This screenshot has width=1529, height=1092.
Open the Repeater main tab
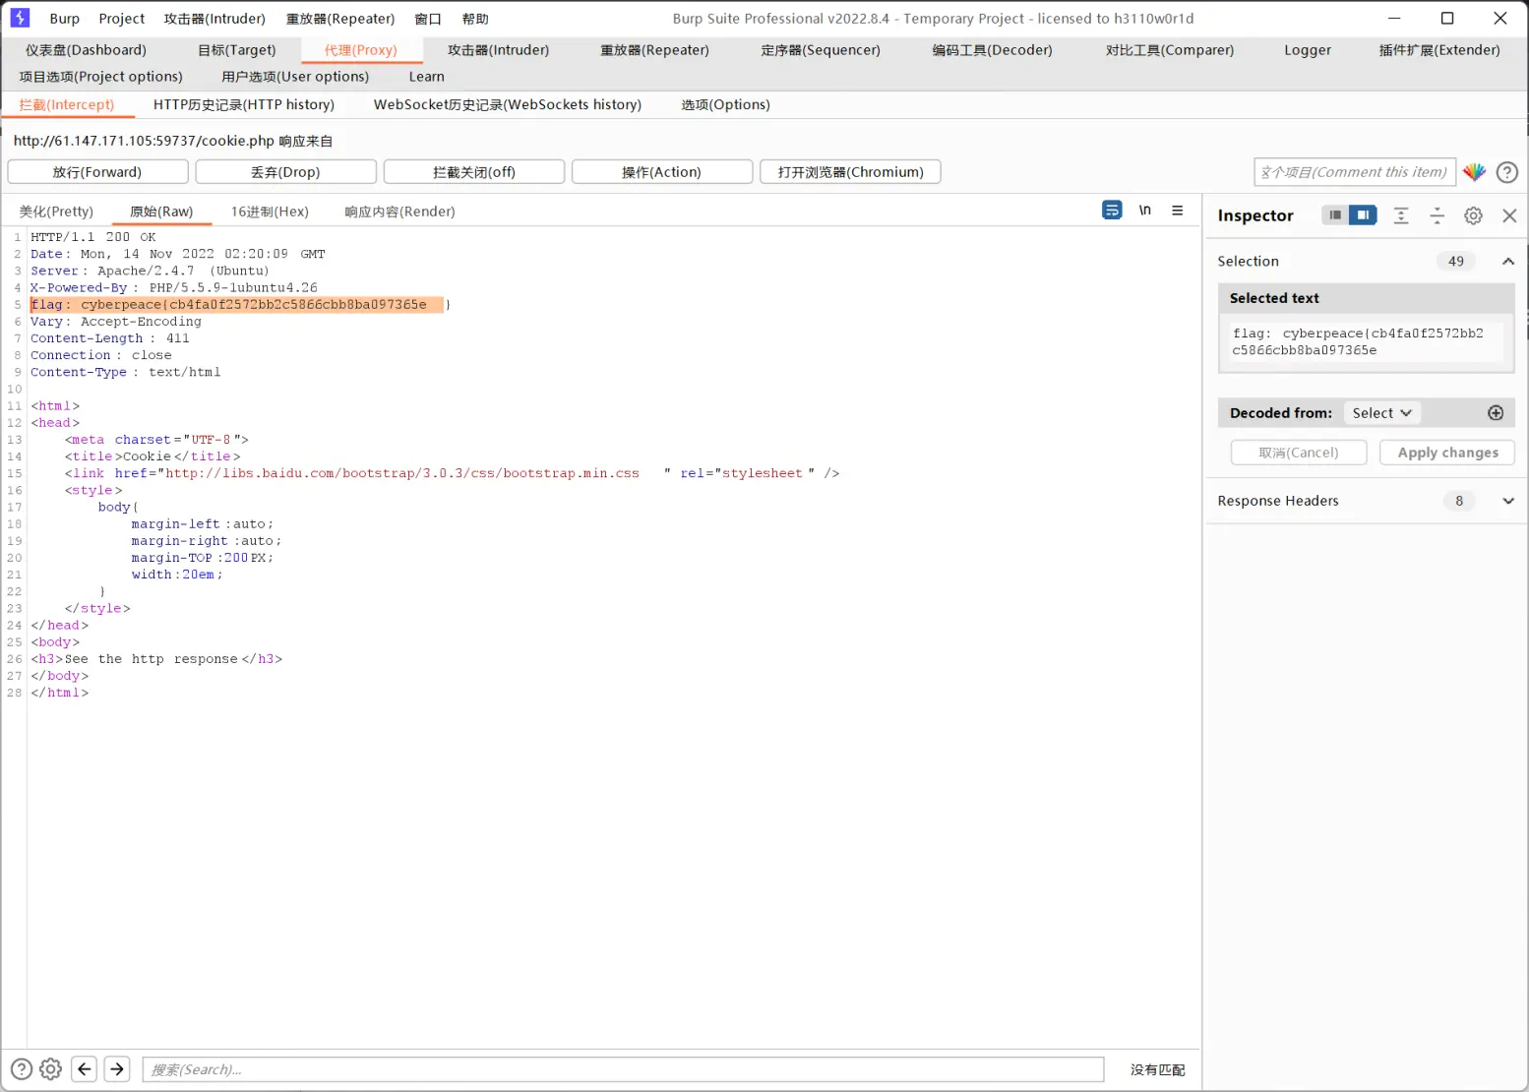tap(654, 50)
